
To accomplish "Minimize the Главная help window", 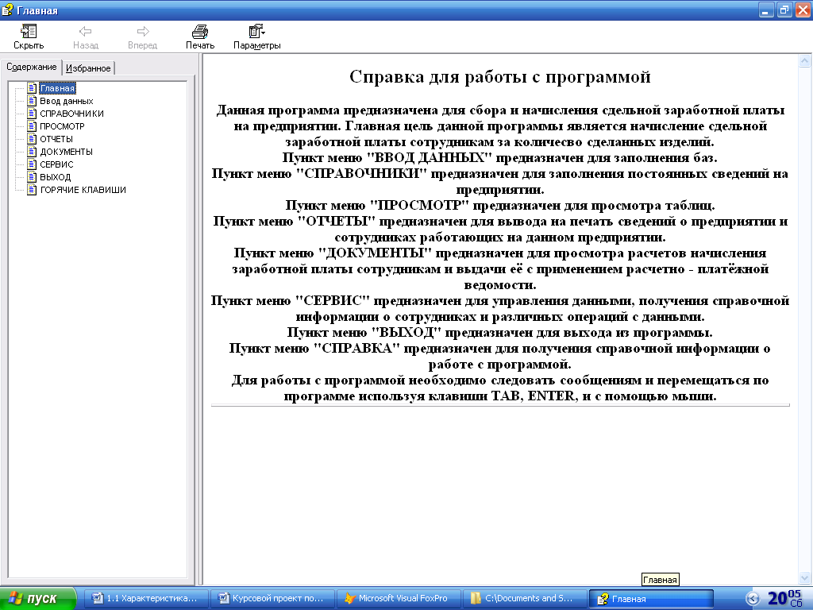I will 766,10.
